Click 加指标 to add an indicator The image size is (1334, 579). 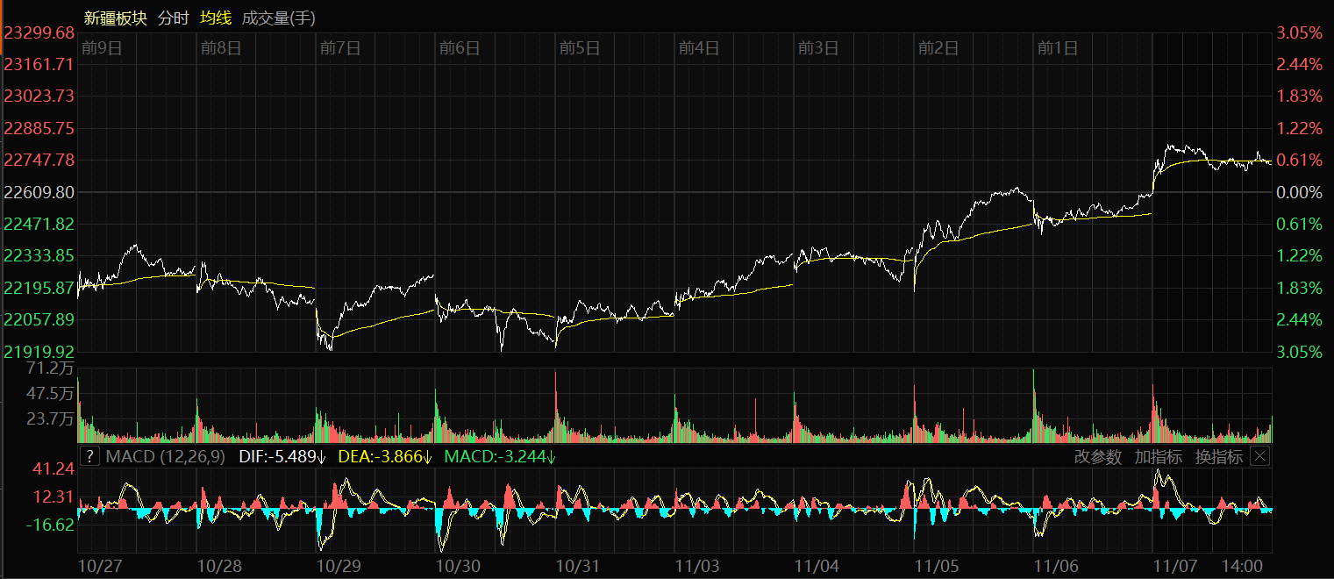(1158, 457)
